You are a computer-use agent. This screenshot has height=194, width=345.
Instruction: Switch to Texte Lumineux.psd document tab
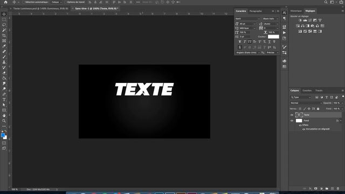(x=41, y=9)
